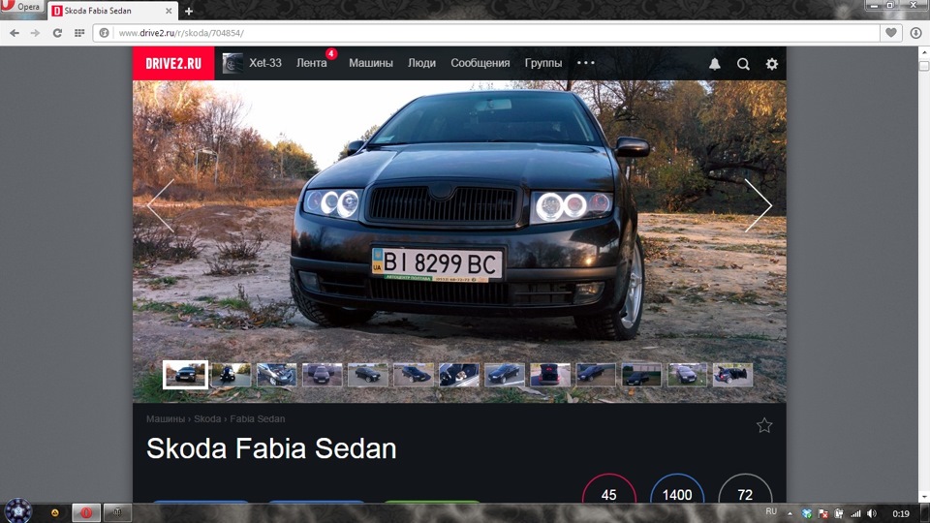Open Action Center flag tray icon
The image size is (930, 523).
tap(822, 513)
